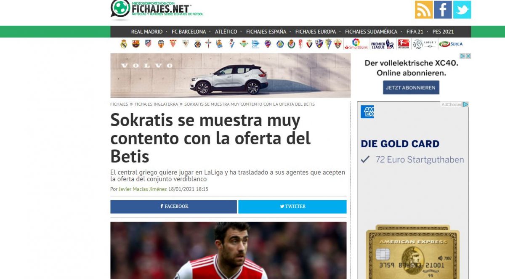Open the Bundesliga logo
The image size is (505, 279).
click(404, 44)
